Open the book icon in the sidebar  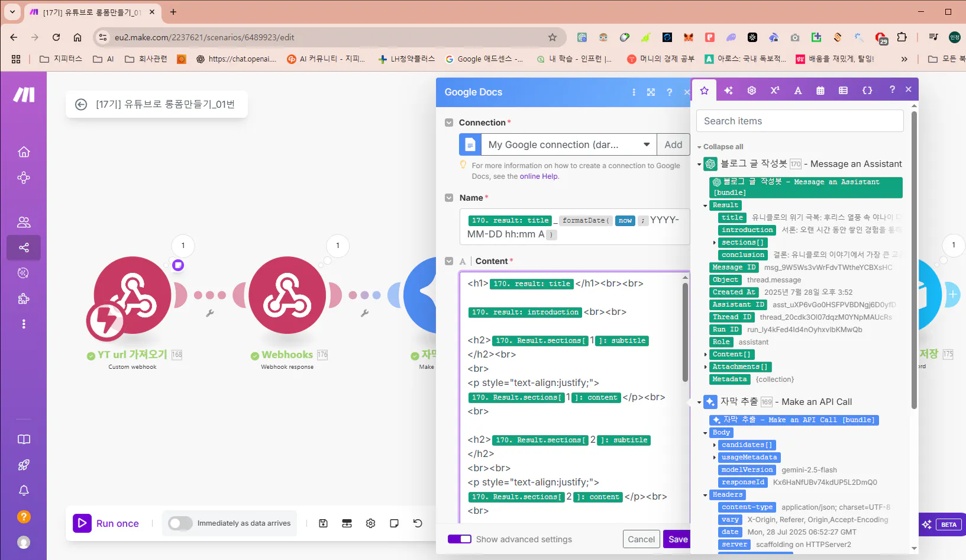click(24, 439)
